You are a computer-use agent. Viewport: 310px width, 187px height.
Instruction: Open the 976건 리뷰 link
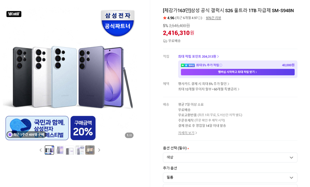[x=214, y=18]
